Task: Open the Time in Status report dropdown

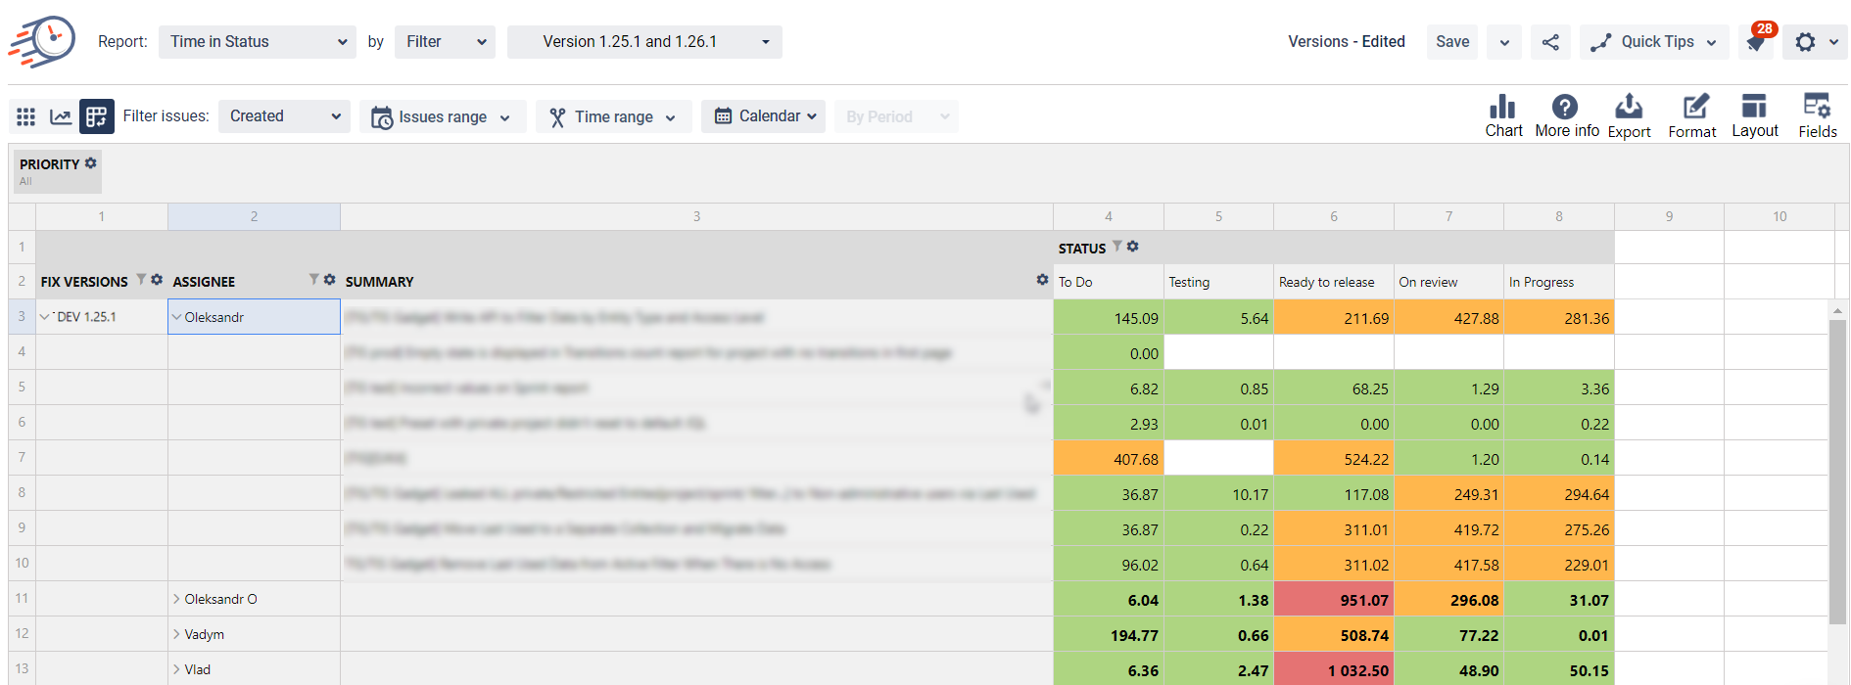Action: (x=257, y=42)
